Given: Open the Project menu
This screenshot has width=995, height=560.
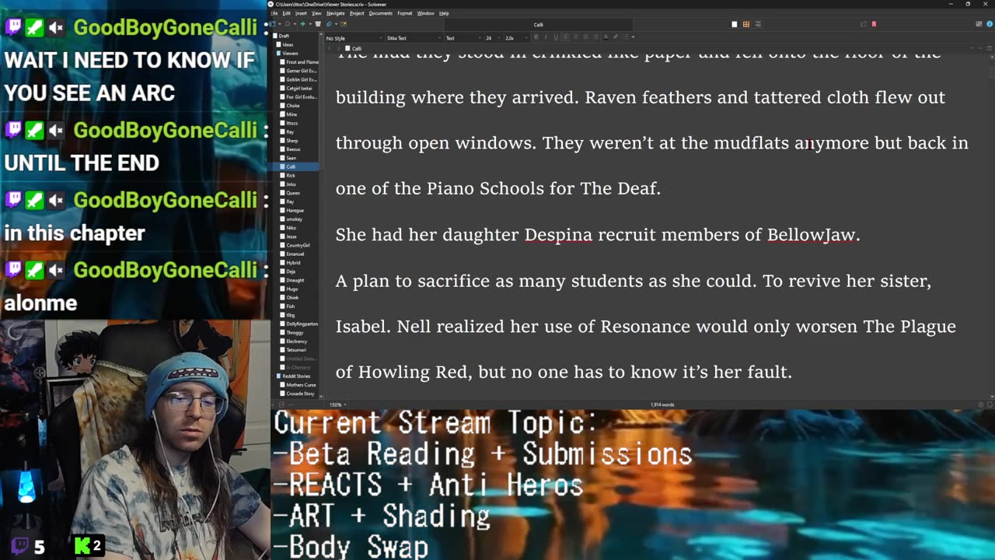Looking at the screenshot, I should [357, 13].
